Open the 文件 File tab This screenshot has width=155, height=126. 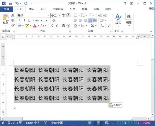tap(6, 9)
